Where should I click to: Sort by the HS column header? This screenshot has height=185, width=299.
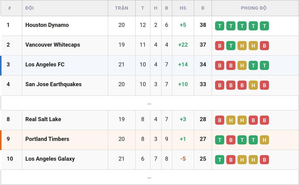tap(183, 8)
